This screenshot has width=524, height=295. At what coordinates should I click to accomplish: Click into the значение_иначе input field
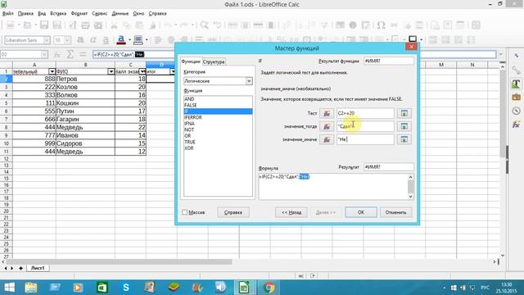click(x=365, y=139)
